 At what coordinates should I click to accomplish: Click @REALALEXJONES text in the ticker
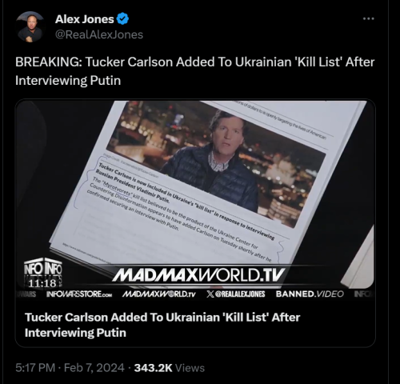[x=240, y=294]
